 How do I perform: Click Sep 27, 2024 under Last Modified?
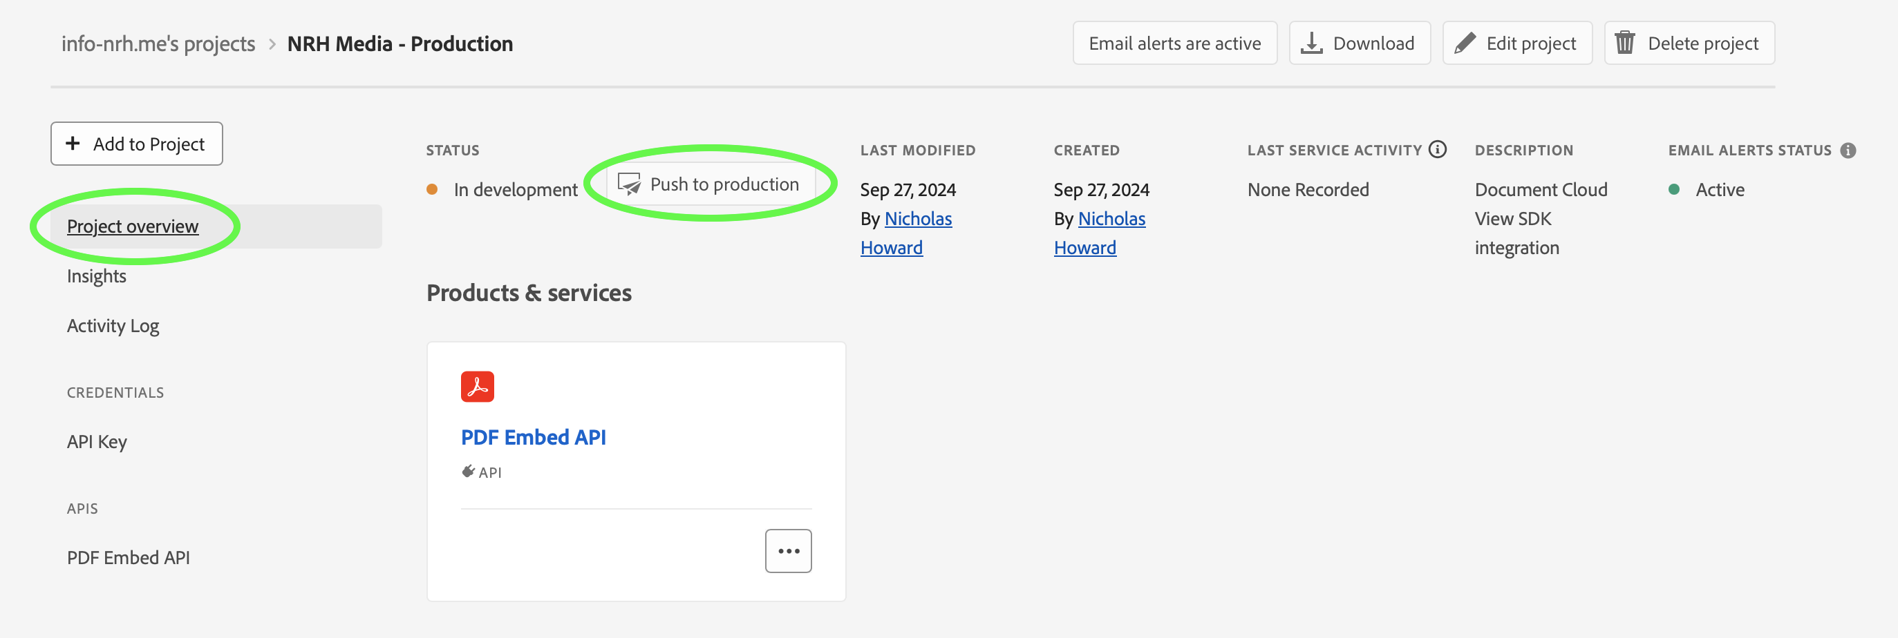coord(908,189)
